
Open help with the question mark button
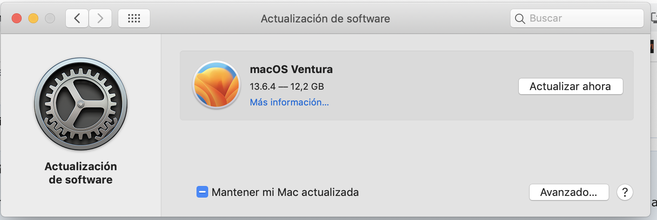pyautogui.click(x=625, y=192)
